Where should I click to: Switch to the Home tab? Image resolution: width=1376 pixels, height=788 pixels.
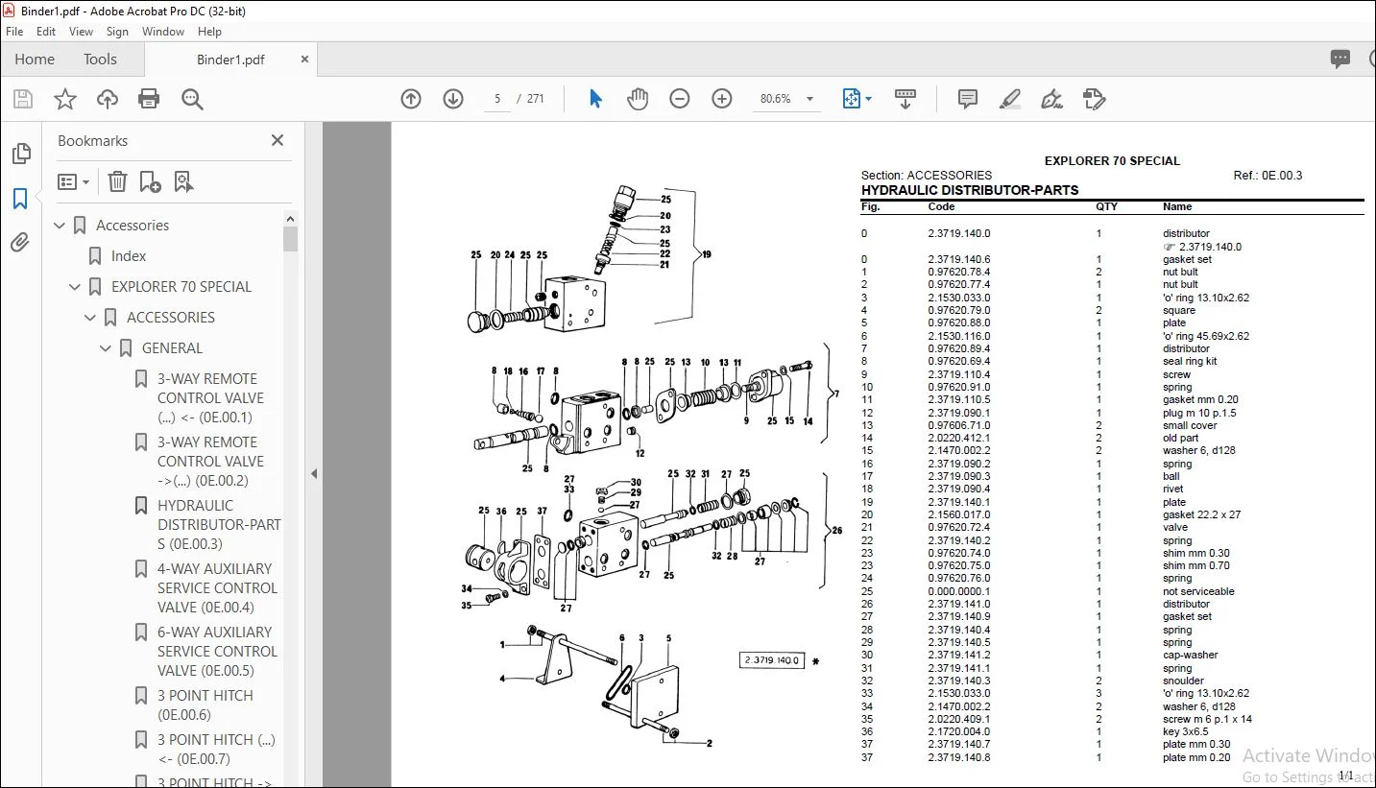[35, 59]
